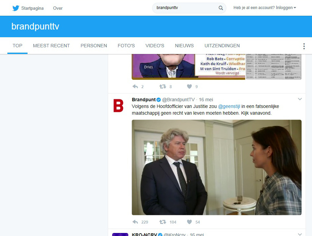Click the brandpunttv search input field
Viewport: 312px width, 236px height.
pos(186,8)
